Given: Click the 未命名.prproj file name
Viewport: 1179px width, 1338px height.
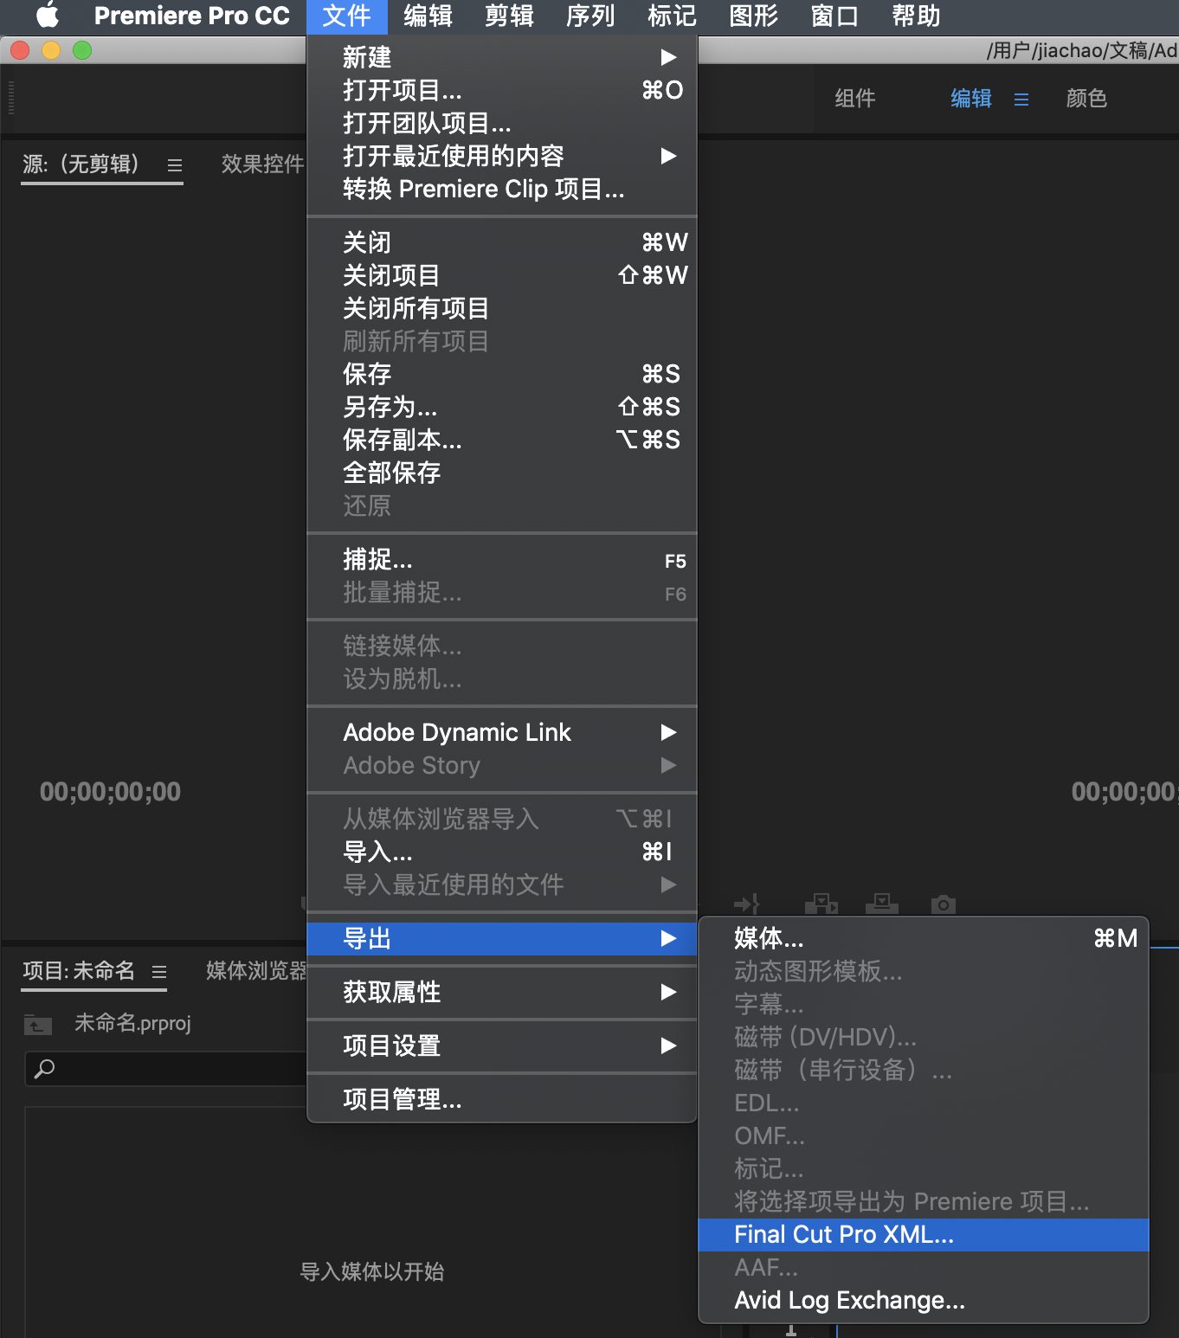Looking at the screenshot, I should (x=132, y=1023).
